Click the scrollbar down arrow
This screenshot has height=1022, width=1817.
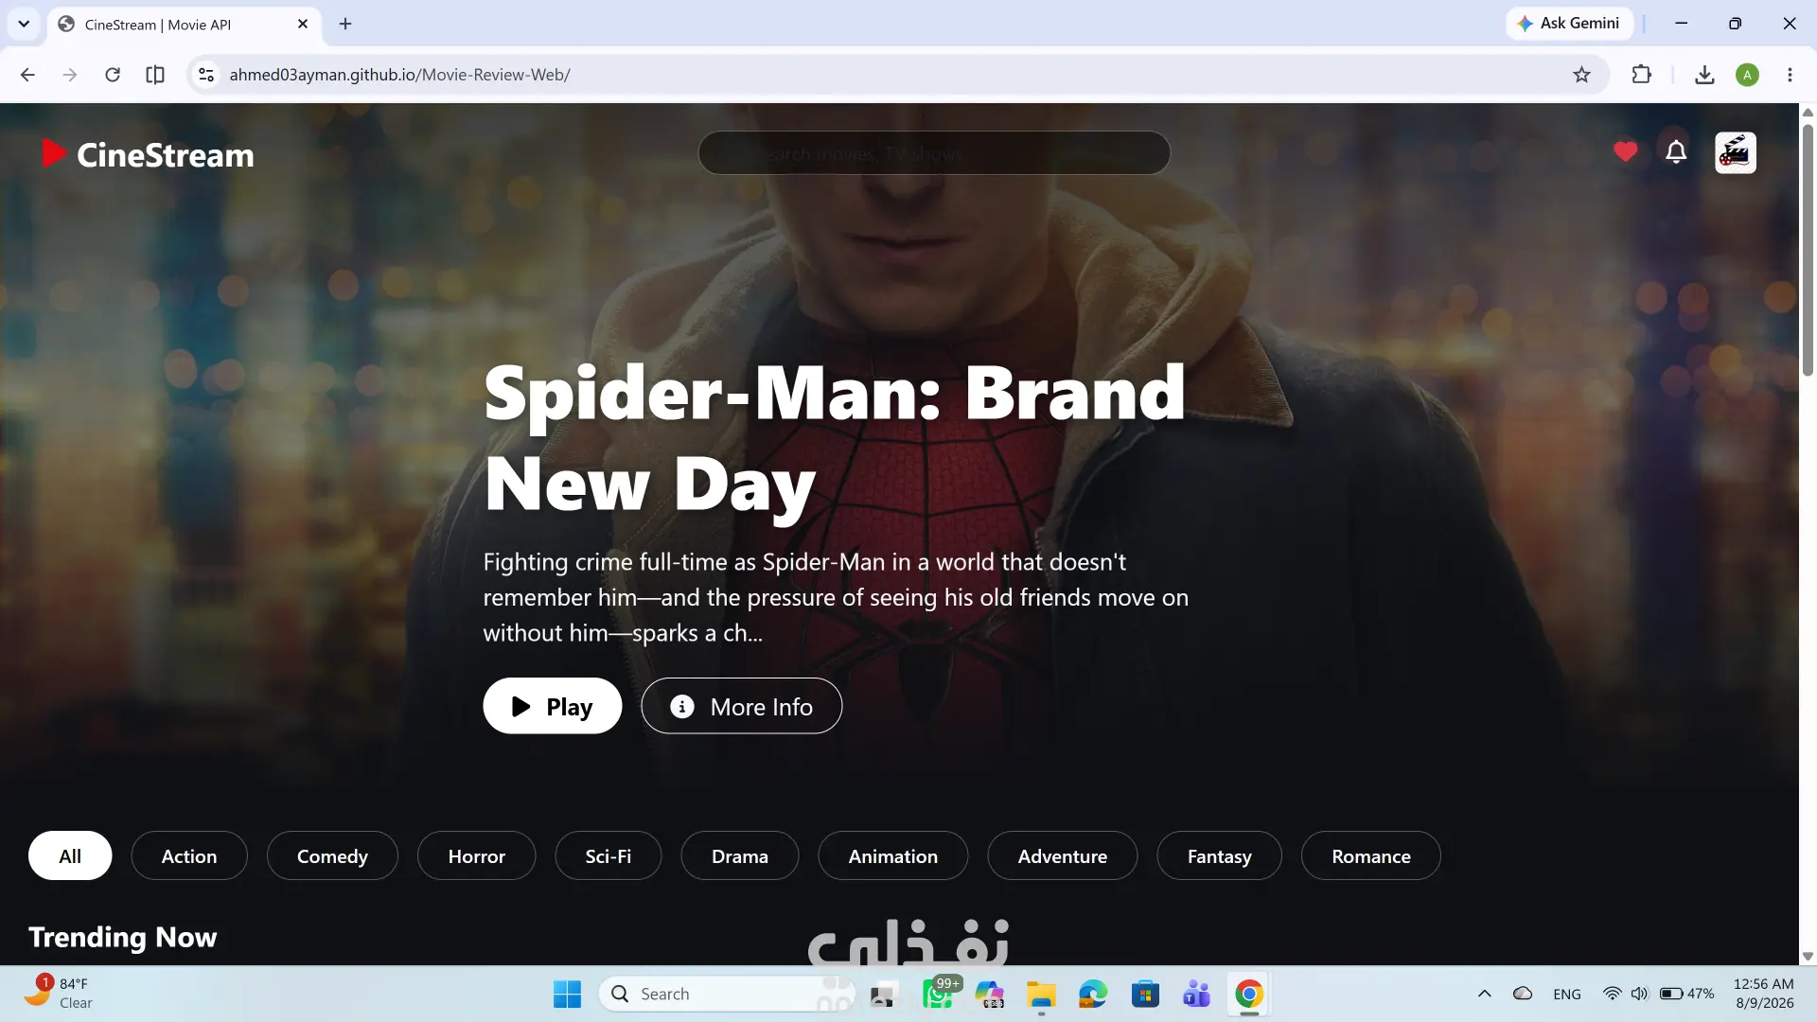1808,956
